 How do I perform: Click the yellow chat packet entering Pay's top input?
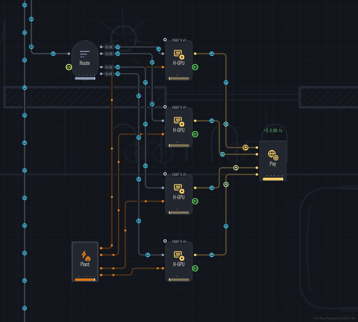point(245,148)
